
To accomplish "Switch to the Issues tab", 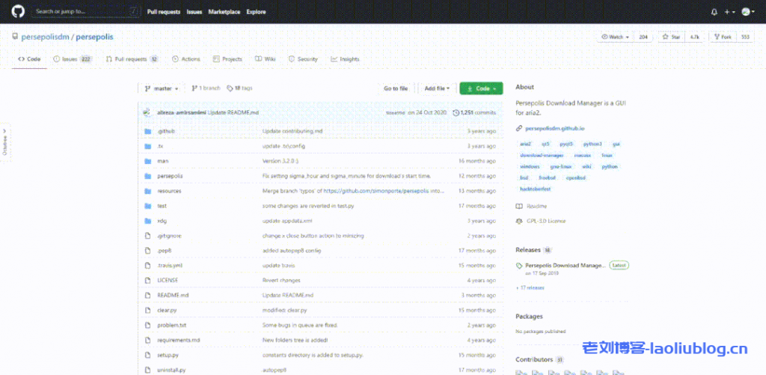I will [x=70, y=59].
